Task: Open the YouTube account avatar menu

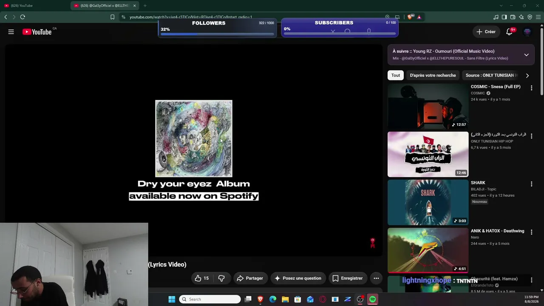Action: click(x=527, y=32)
